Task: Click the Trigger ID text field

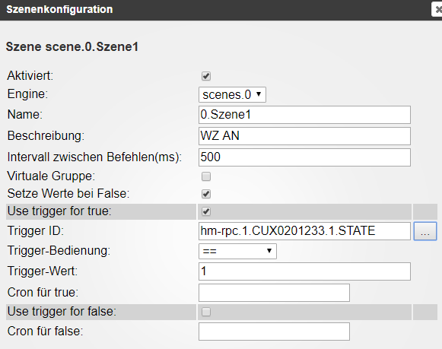Action: click(x=304, y=231)
